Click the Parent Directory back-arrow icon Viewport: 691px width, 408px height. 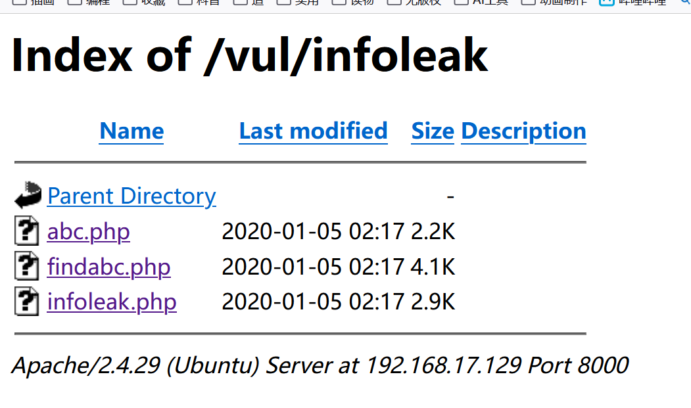[x=28, y=196]
